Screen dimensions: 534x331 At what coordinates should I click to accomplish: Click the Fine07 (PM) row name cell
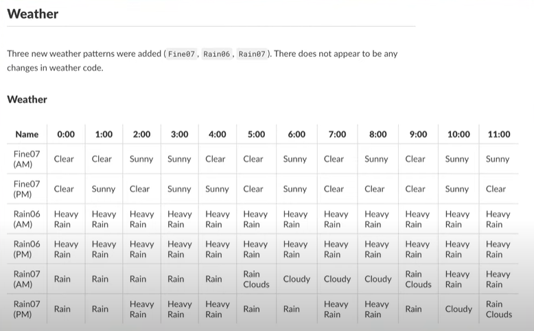point(27,189)
